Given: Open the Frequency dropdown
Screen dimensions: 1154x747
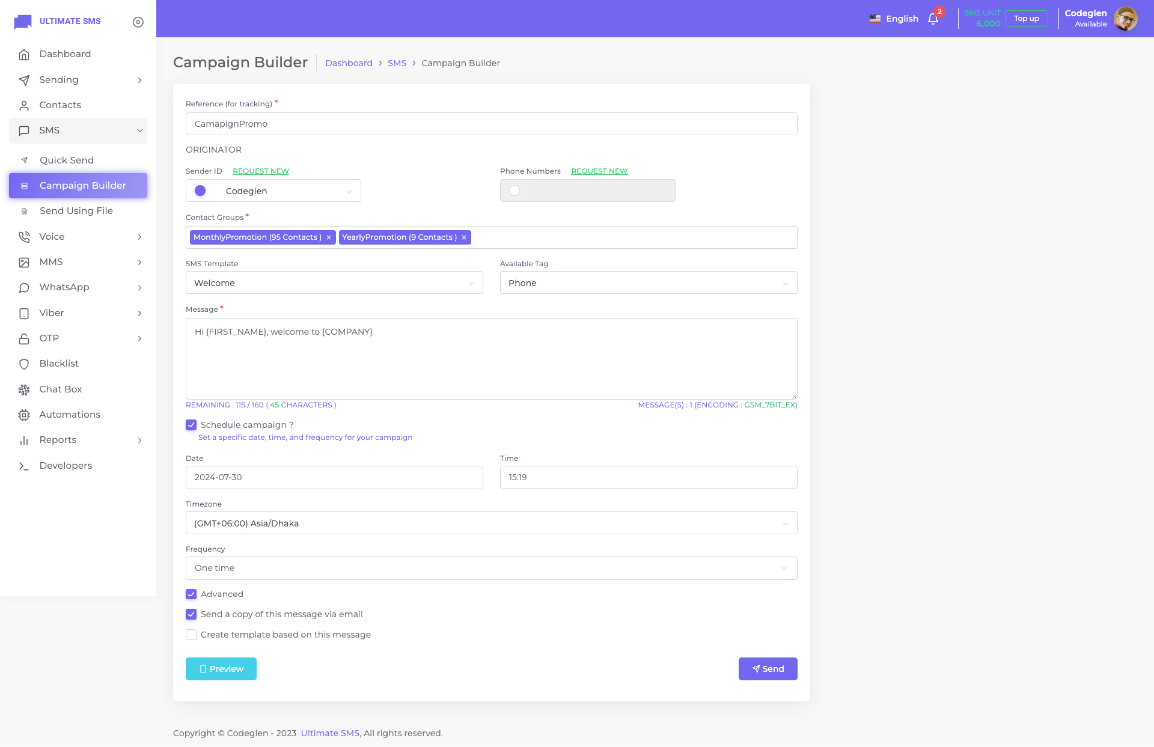Looking at the screenshot, I should click(491, 568).
